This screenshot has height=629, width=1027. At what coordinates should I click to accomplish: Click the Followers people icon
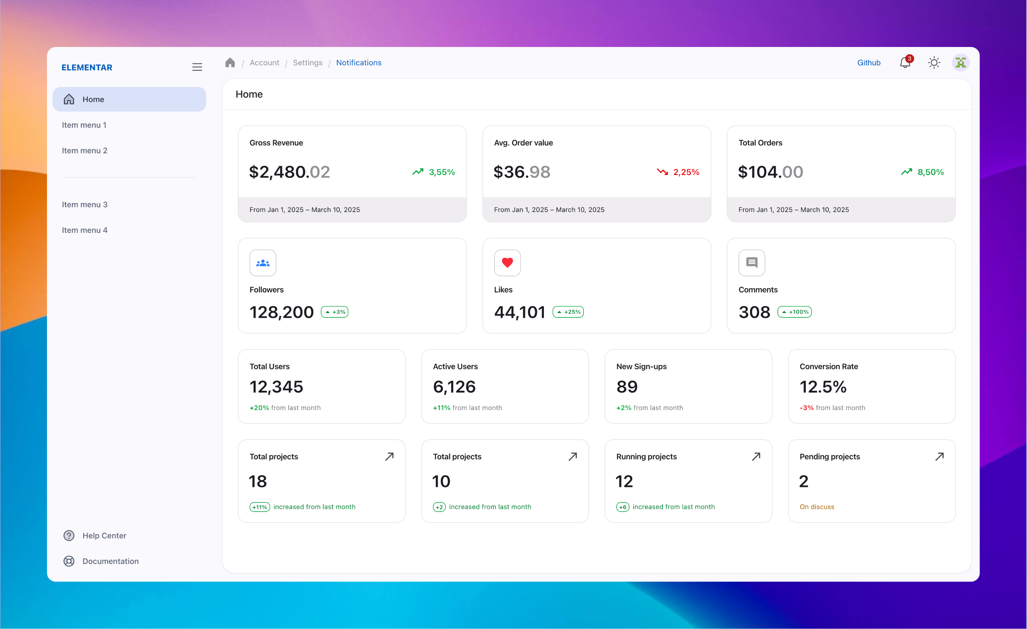point(262,263)
